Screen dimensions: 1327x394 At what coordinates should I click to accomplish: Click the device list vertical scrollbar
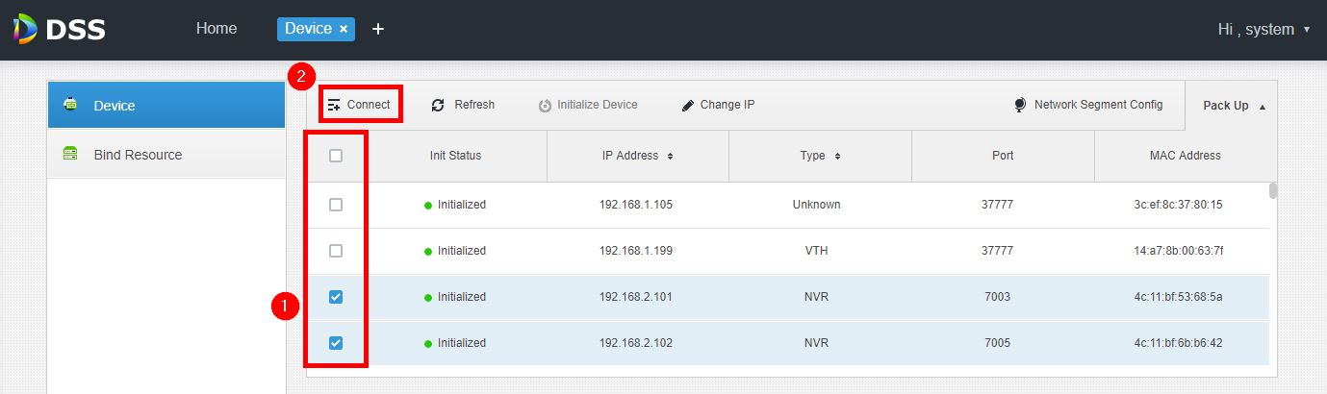point(1273,190)
